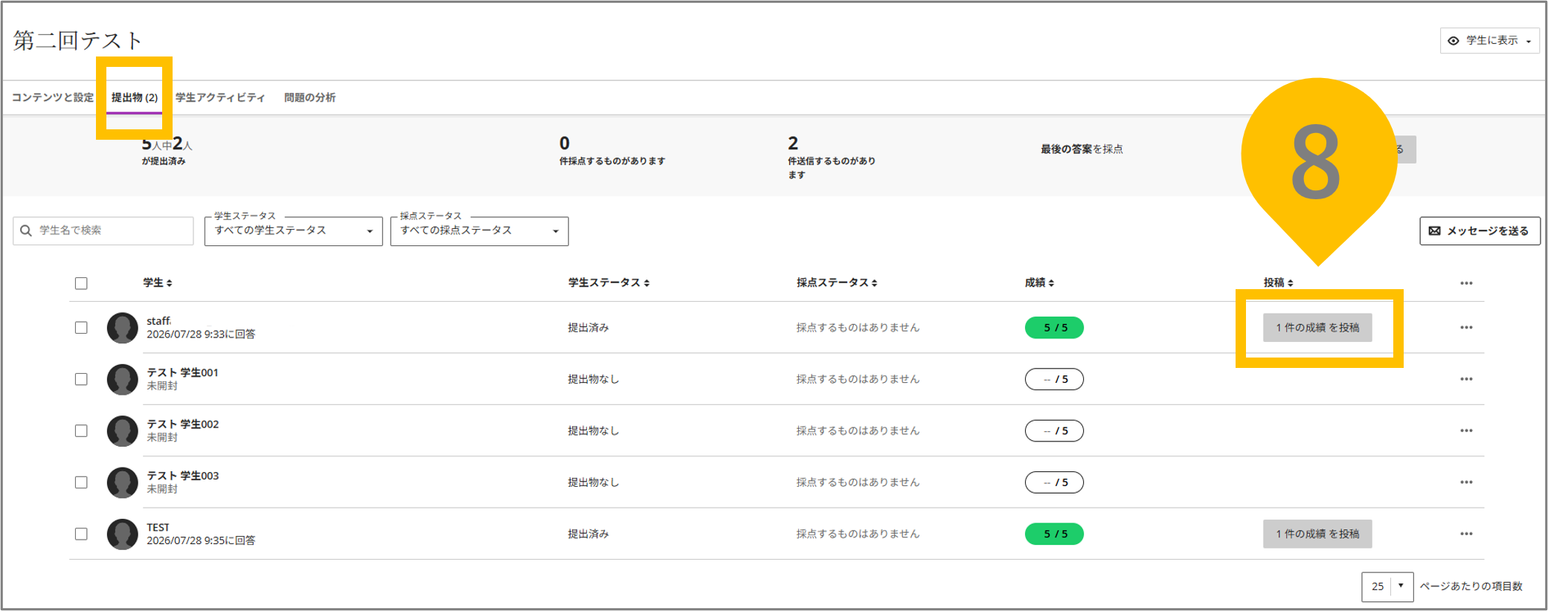The image size is (1548, 611).
Task: Click テスト 学生001 avatar
Action: (122, 379)
